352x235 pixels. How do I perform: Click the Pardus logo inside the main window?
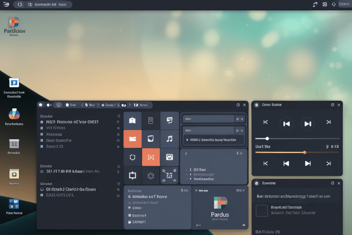click(x=220, y=203)
